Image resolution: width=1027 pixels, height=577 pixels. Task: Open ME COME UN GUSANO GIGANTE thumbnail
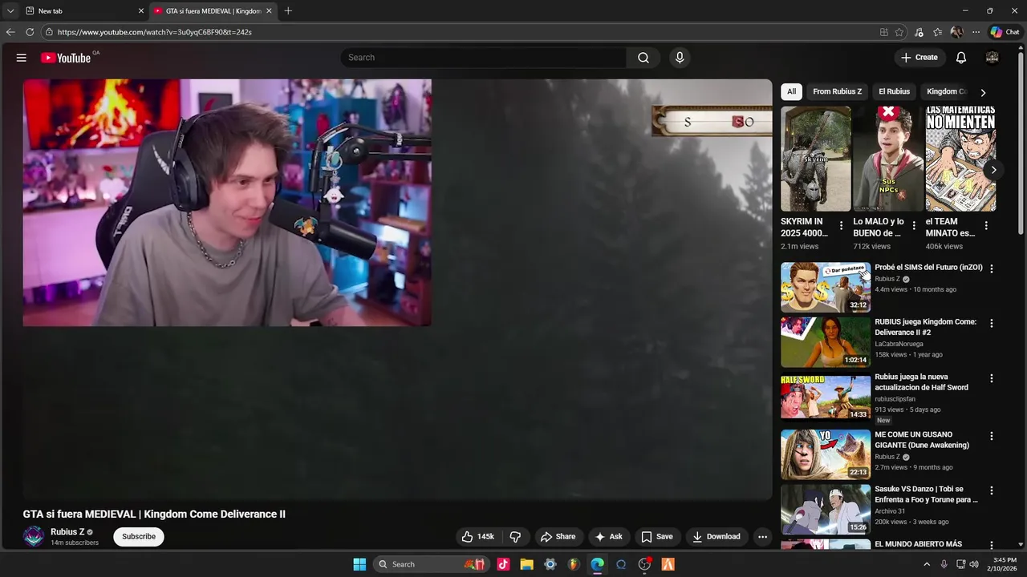pos(826,454)
